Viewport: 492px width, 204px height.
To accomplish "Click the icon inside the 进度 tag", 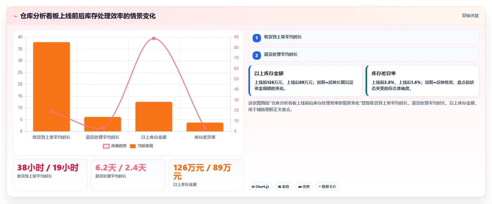I will coord(300,187).
